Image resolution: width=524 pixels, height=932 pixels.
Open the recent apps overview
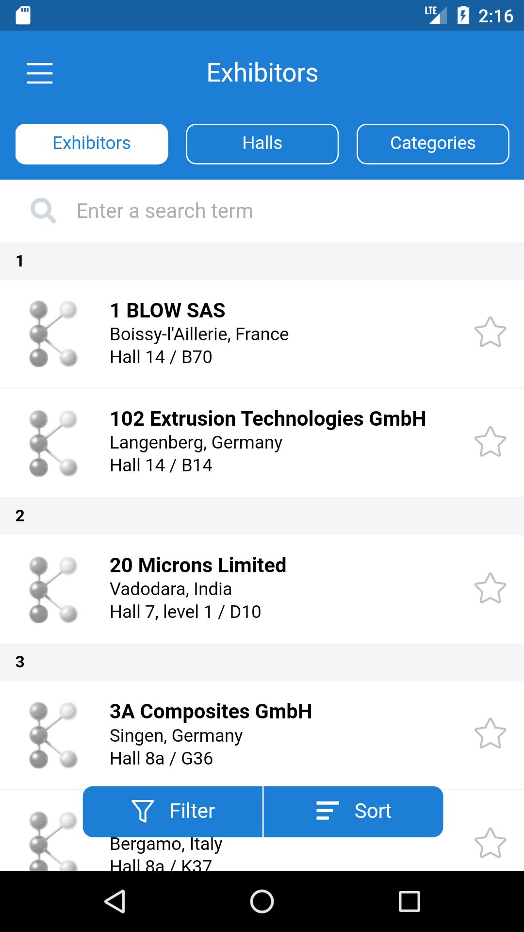click(x=409, y=901)
